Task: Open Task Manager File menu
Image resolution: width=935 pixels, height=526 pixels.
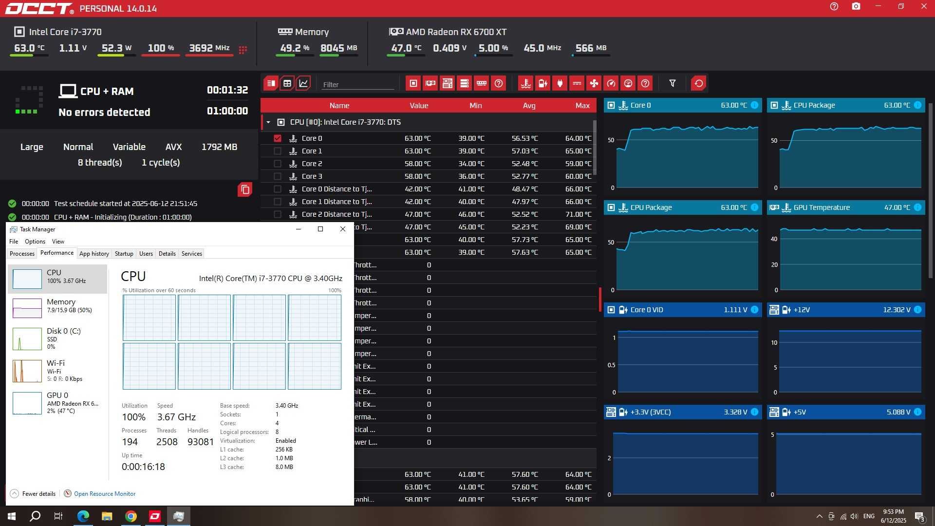Action: (x=14, y=242)
